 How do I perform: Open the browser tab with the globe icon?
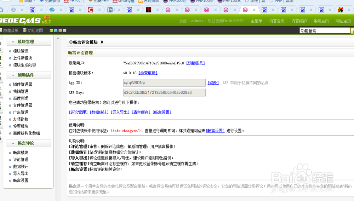[x=13, y=10]
